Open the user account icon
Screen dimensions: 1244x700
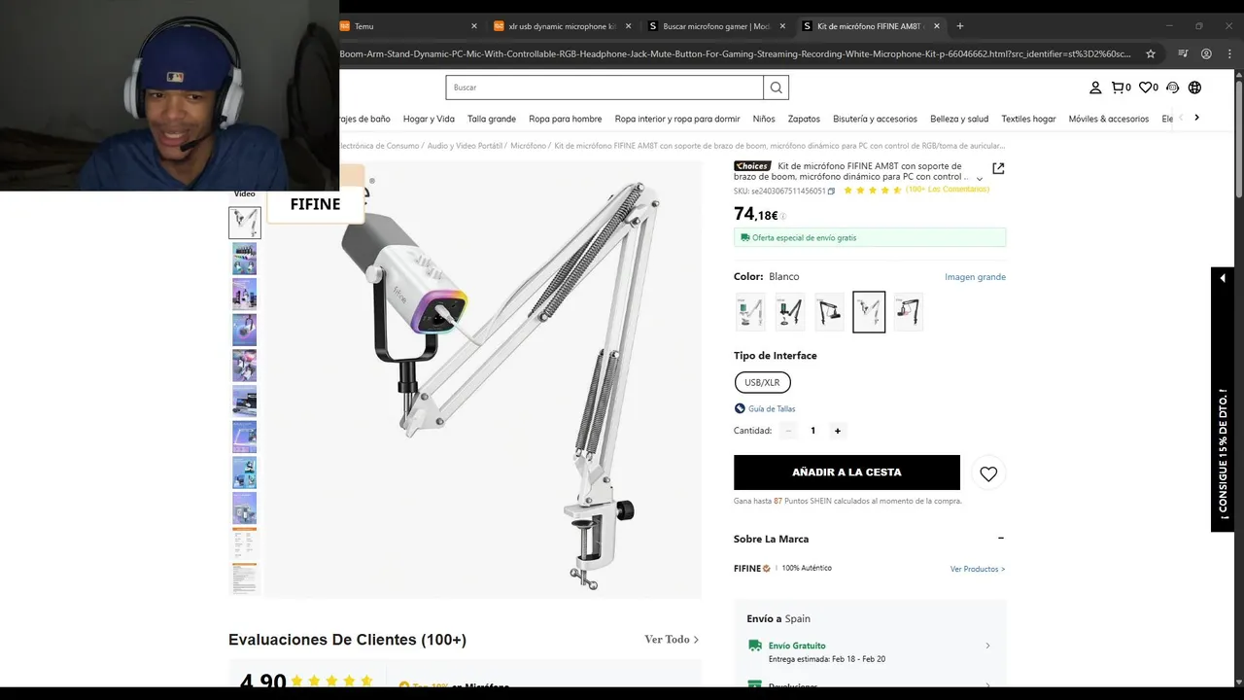tap(1095, 87)
